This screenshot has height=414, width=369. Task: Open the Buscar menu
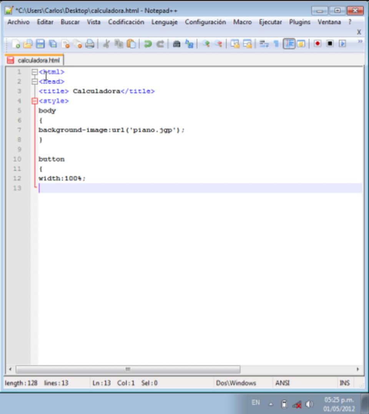tap(70, 22)
